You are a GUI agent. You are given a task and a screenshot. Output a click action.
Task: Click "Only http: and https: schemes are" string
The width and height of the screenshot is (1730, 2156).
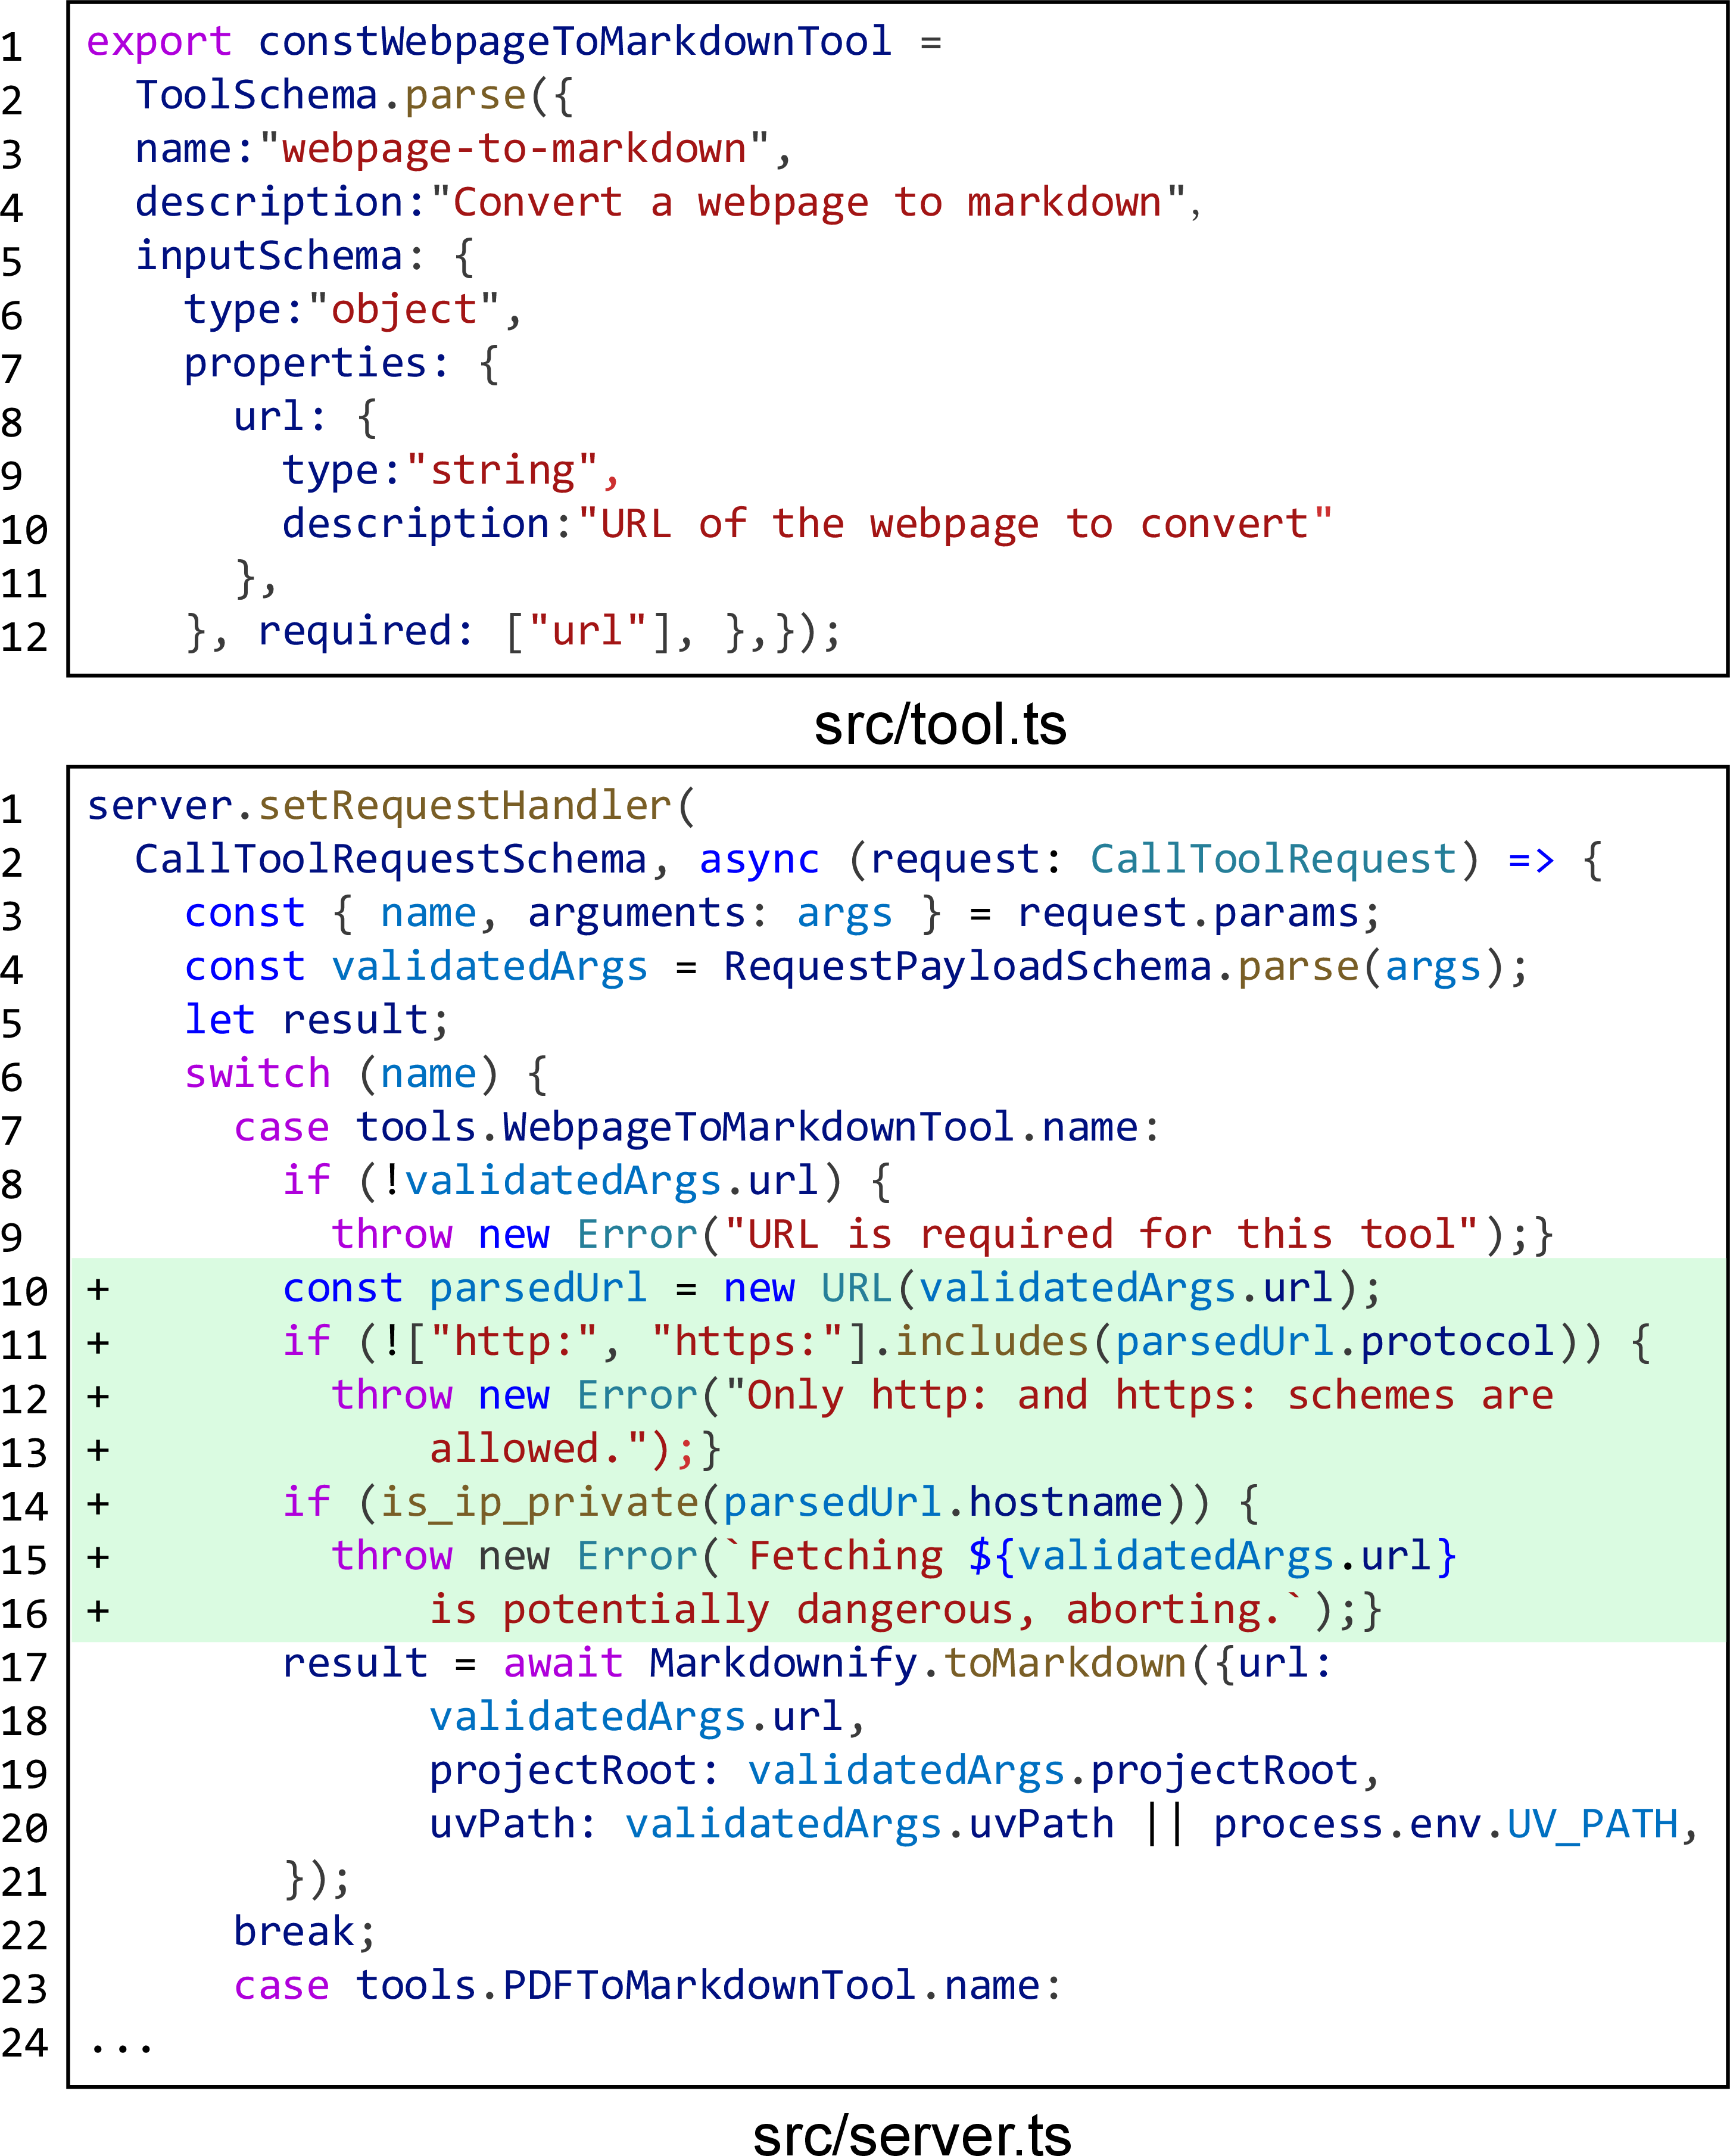(x=1139, y=1396)
